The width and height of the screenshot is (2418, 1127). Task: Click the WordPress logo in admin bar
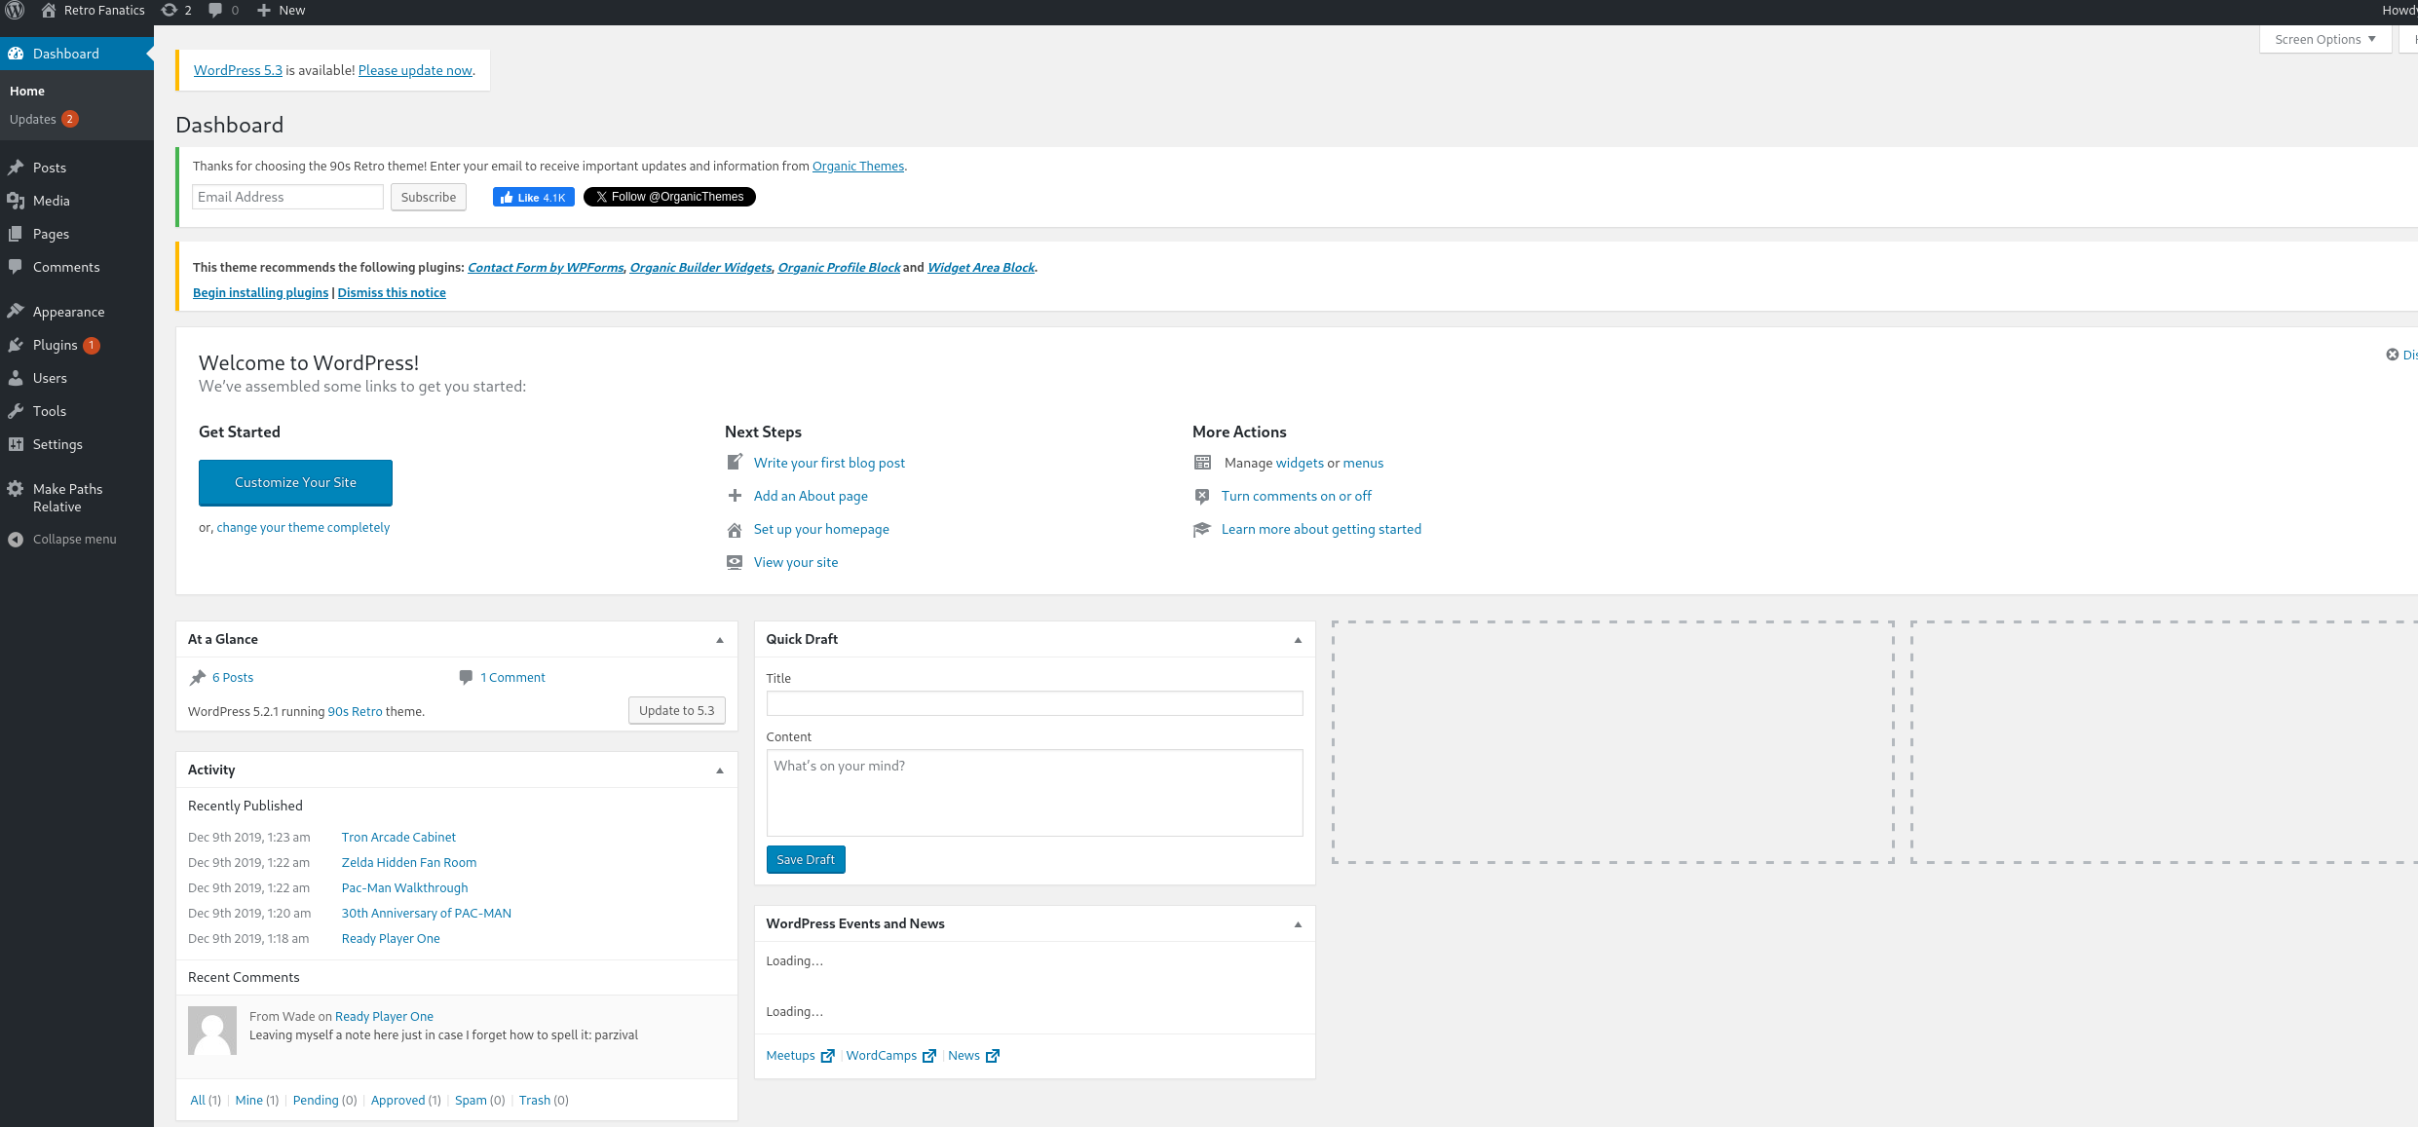click(x=15, y=11)
